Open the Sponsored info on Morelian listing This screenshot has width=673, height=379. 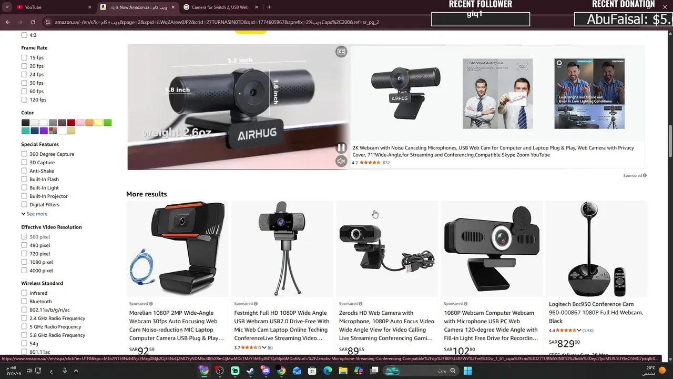[150, 304]
